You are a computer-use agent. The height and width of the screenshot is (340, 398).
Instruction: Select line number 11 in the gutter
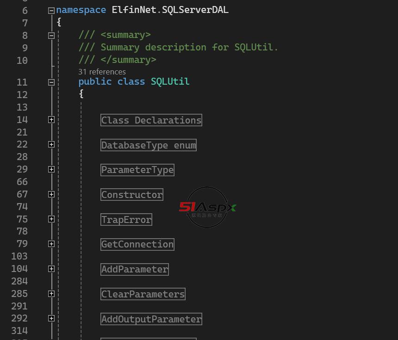[22, 82]
